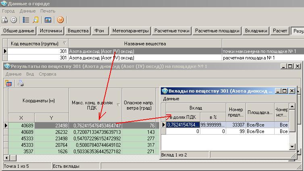Open sort arrow on Макс. конц. column
Viewport: 304px width, 171px height.
pyautogui.click(x=118, y=105)
